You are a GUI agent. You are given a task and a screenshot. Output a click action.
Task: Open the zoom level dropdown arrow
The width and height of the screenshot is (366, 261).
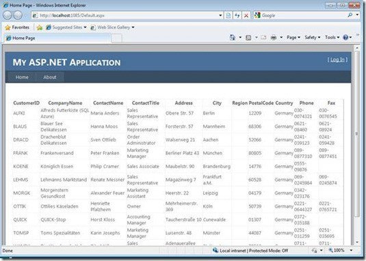(352, 251)
